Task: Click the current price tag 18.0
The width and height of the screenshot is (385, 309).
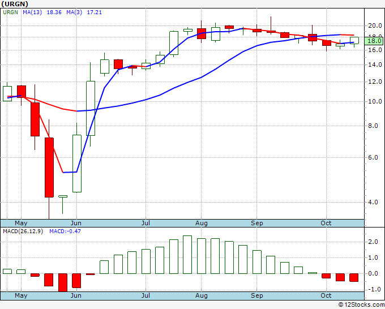Action: 374,41
